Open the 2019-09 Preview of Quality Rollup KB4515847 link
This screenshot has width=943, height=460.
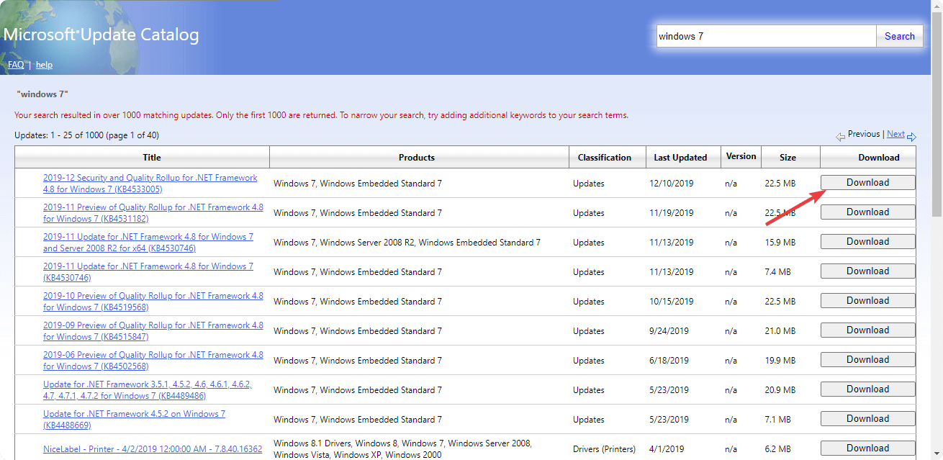point(153,331)
